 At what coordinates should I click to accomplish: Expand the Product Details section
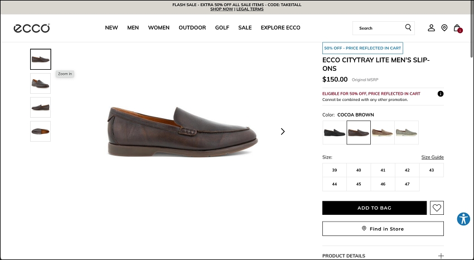coord(383,256)
